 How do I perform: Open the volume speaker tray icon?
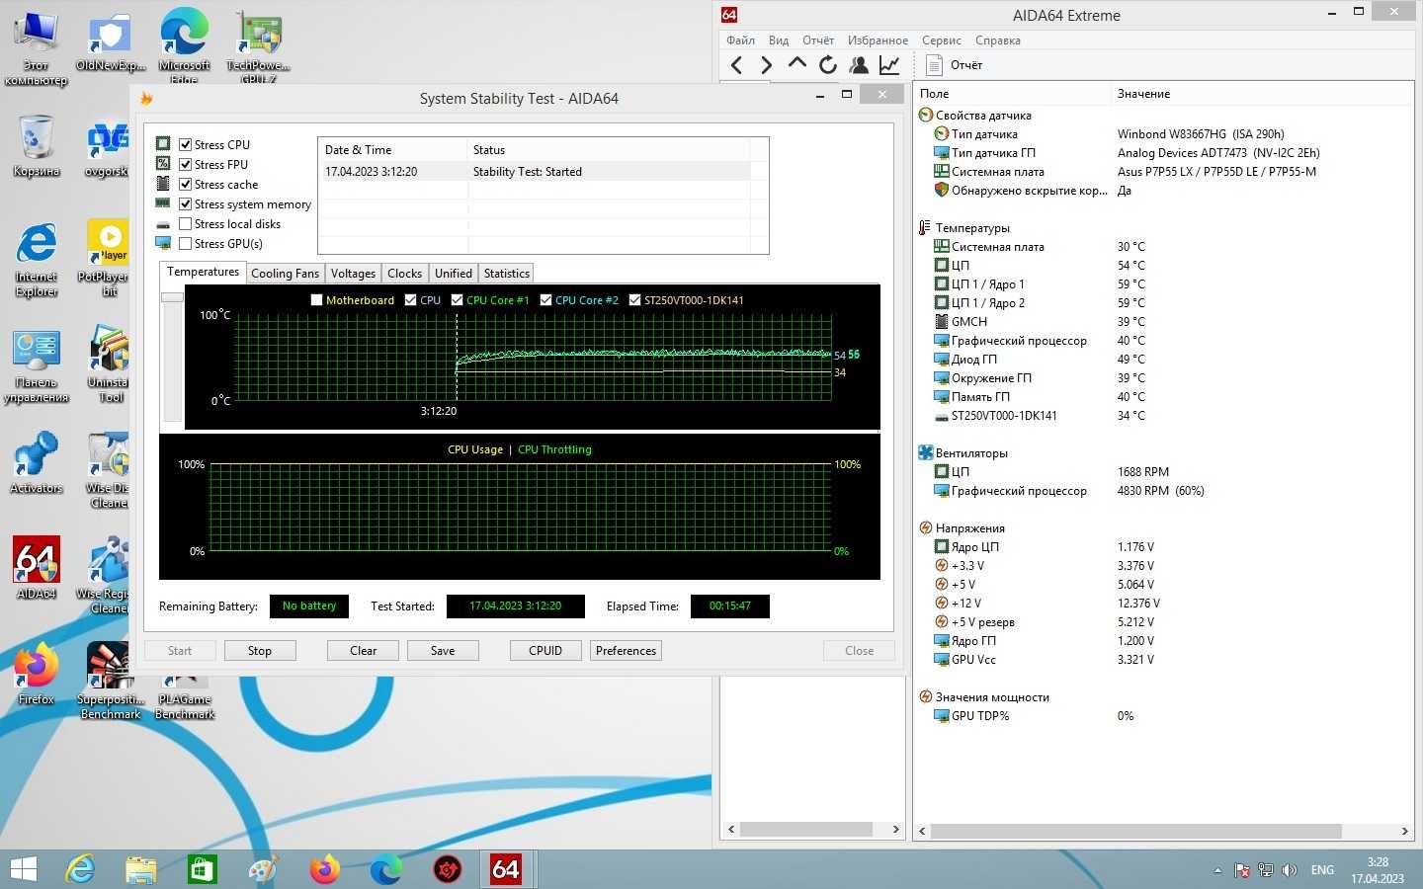1290,870
